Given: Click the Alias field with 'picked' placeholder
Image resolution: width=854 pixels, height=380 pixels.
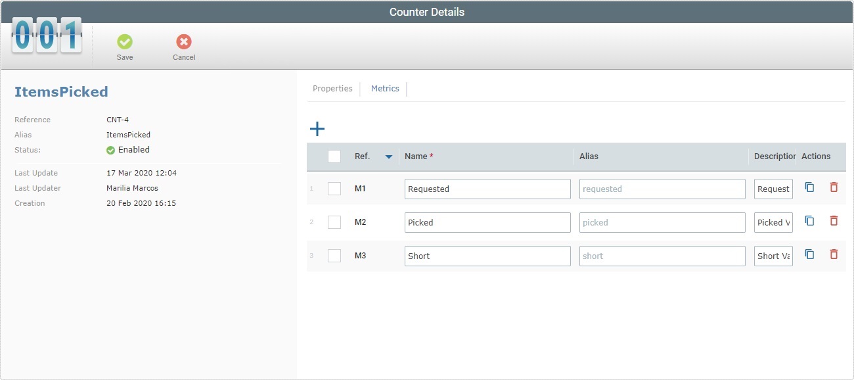Looking at the screenshot, I should point(662,222).
